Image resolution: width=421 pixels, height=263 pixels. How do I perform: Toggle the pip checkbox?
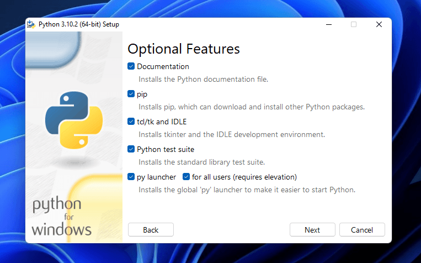point(131,94)
